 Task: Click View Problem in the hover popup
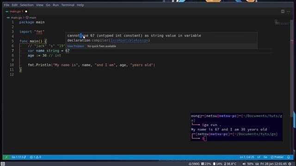tap(75, 46)
